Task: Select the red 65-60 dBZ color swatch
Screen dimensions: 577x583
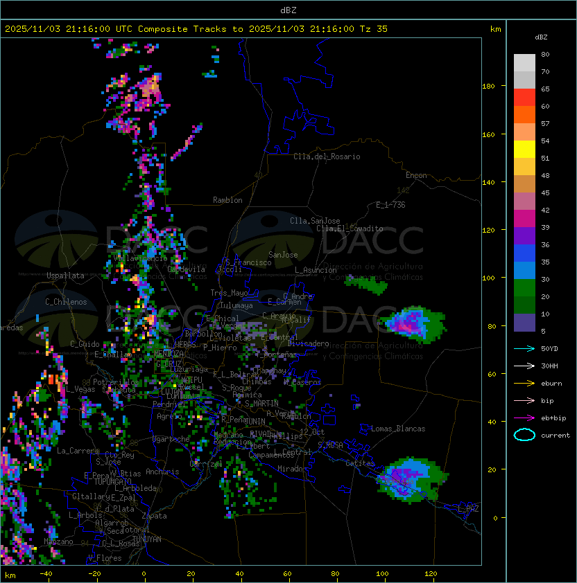Action: tap(524, 98)
